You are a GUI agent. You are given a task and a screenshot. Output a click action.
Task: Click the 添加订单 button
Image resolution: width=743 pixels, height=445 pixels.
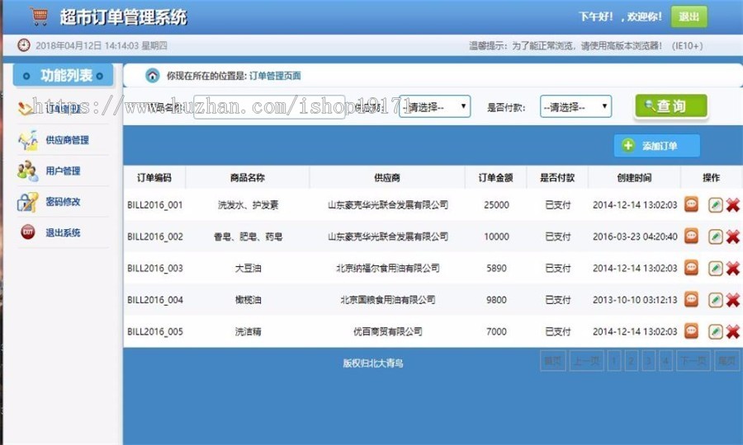(657, 146)
